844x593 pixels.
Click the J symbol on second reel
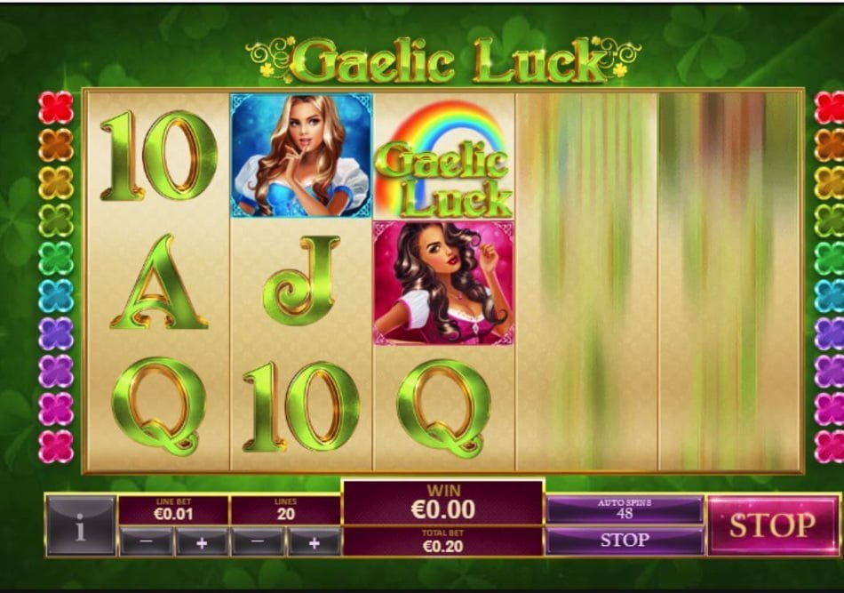[x=301, y=281]
